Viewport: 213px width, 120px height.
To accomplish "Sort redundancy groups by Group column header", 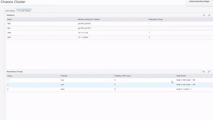I will [33, 76].
